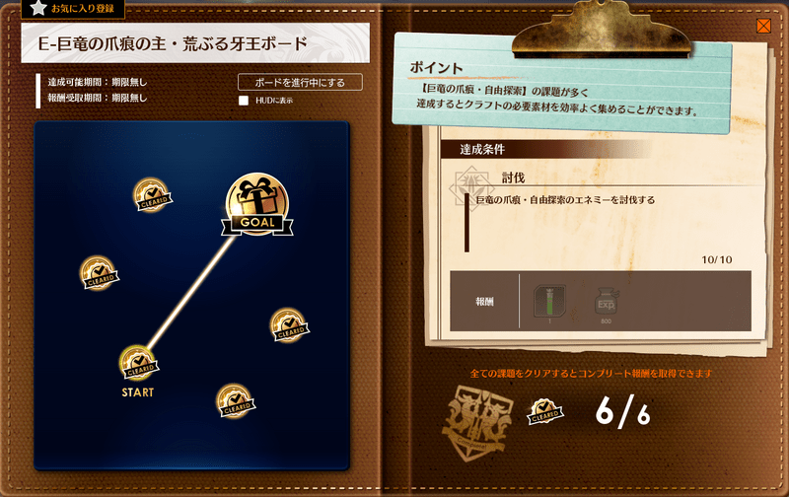This screenshot has width=789, height=497.
Task: Click the お気に入り登録 tab label
Action: [x=83, y=9]
